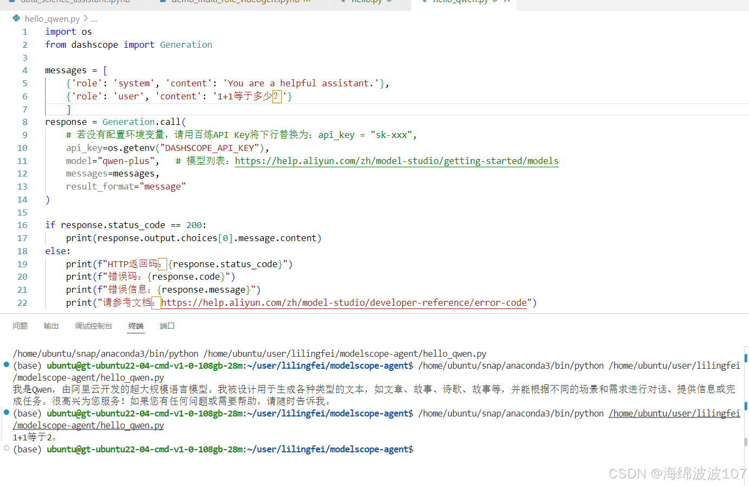Screen dimensions: 749x486
Task: Click the Python file icon in the breadcrumb
Action: click(16, 18)
